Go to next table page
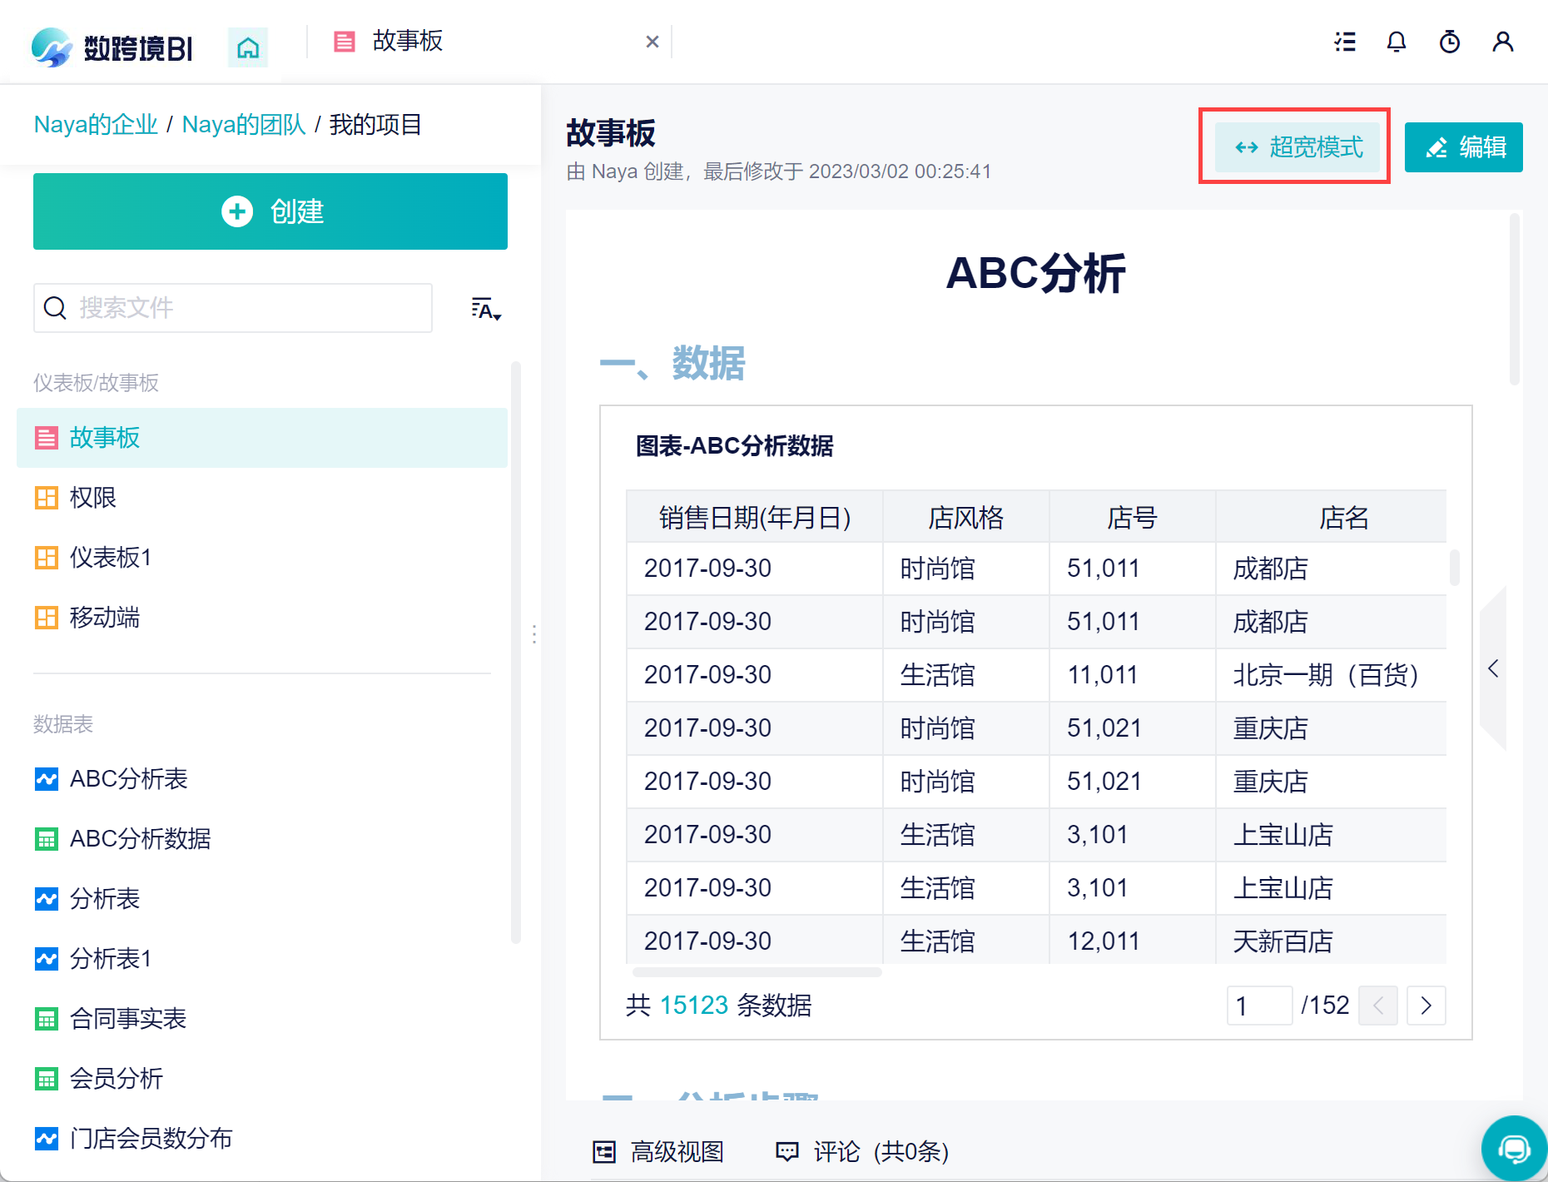The width and height of the screenshot is (1548, 1182). [1426, 1006]
